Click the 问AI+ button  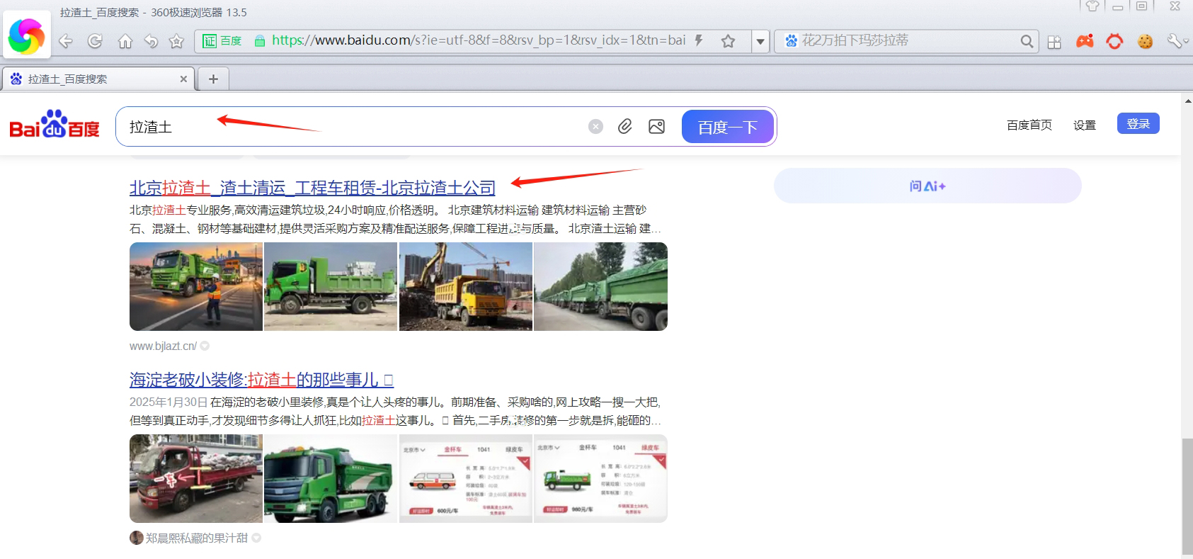pyautogui.click(x=927, y=186)
